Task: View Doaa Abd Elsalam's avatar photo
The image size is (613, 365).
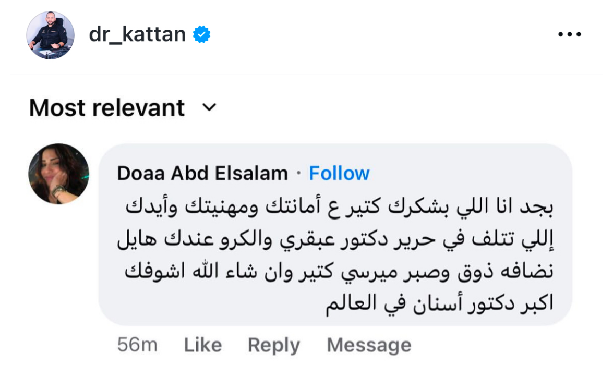Action: point(58,174)
